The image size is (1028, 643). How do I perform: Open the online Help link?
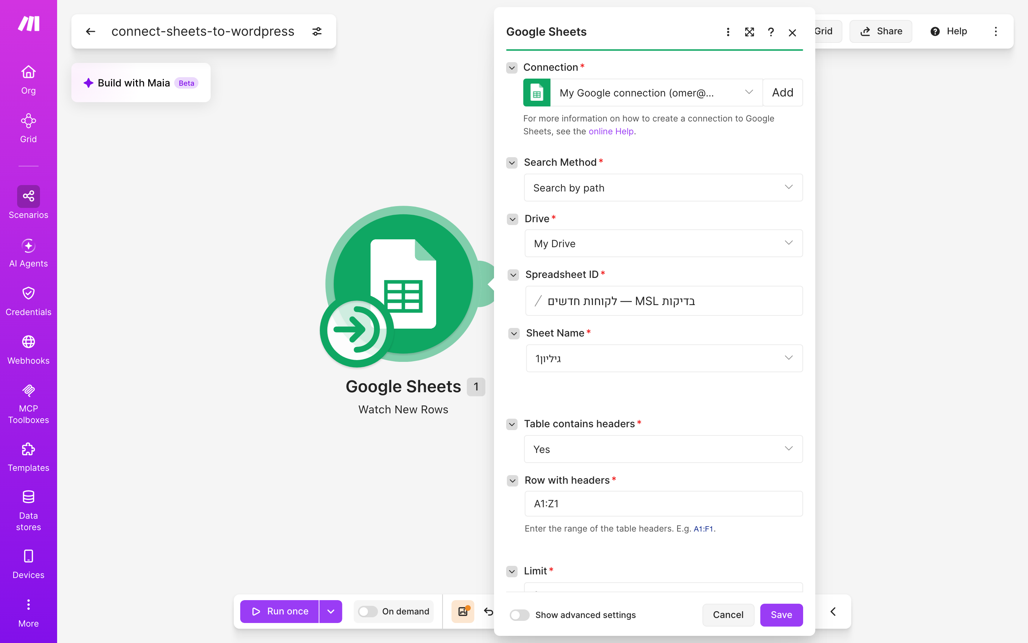tap(611, 131)
